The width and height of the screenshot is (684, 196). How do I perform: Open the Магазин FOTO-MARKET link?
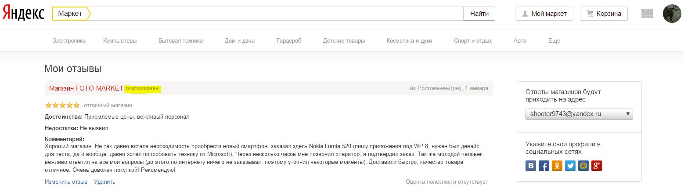tap(86, 88)
